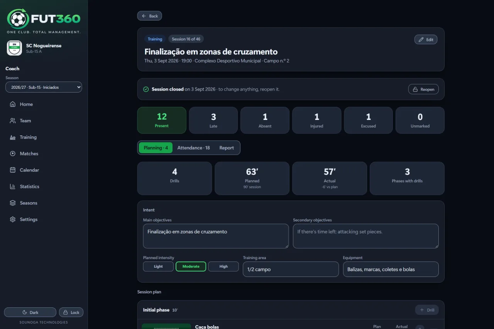Click the 0 Unmarked attendance card

(x=420, y=120)
